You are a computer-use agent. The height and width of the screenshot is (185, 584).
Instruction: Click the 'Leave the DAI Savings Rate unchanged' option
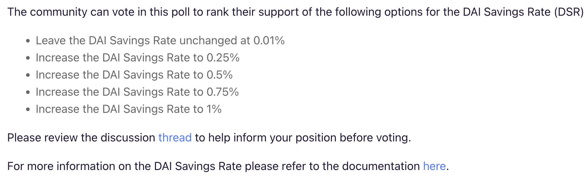click(160, 41)
